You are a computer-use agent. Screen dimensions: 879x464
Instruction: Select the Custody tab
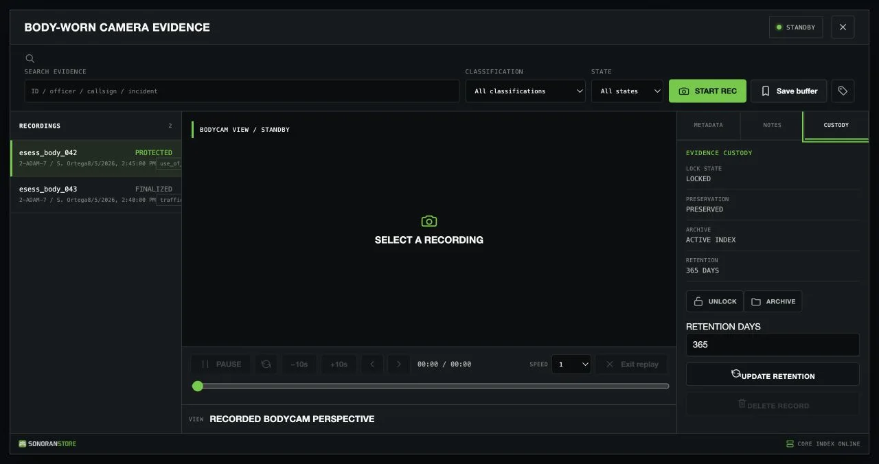point(836,126)
